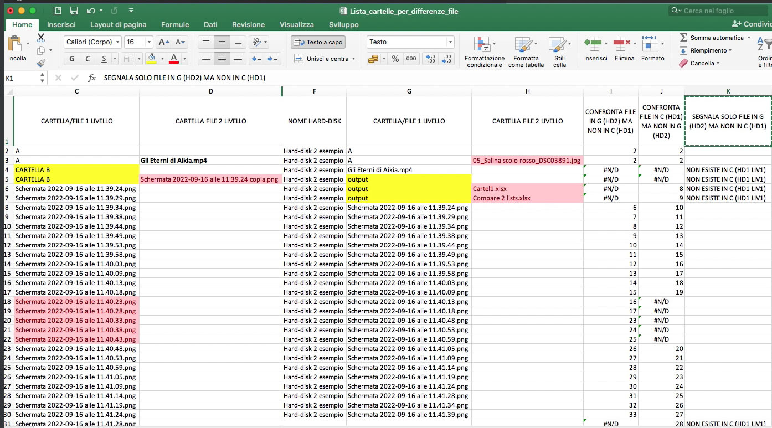The width and height of the screenshot is (772, 428).
Task: Switch to the Revisione tab
Action: click(248, 24)
